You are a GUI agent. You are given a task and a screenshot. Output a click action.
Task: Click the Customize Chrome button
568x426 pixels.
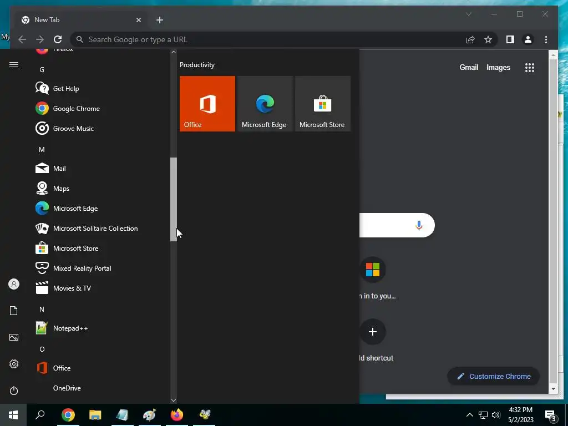(x=493, y=377)
